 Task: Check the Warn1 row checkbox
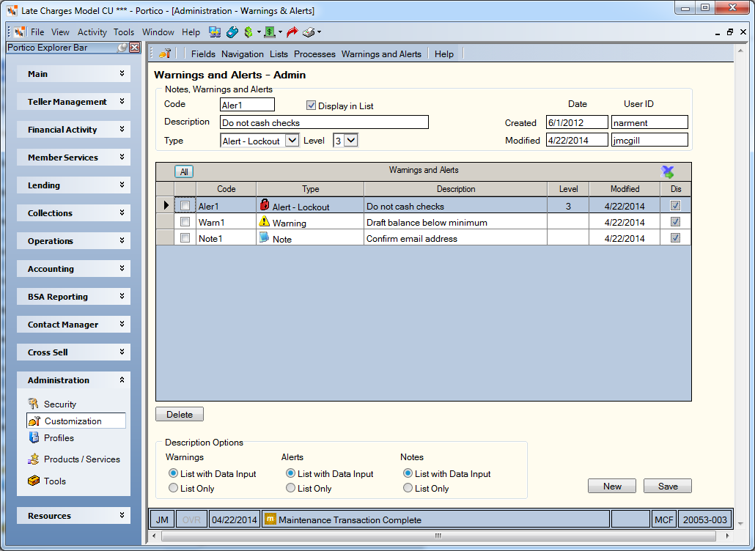[185, 222]
